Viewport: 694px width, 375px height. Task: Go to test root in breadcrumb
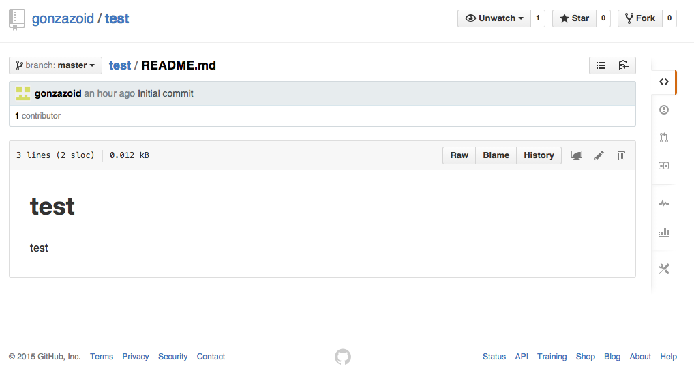pos(120,65)
